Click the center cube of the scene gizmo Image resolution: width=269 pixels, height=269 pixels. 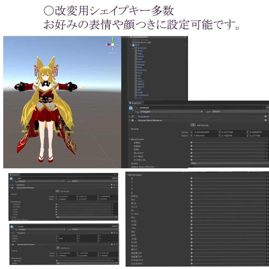[112, 44]
